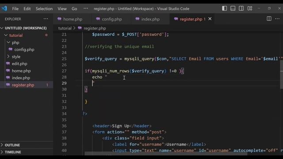Click line number 25 in the gutter
Image resolution: width=283 pixels, height=159 pixels.
[64, 59]
